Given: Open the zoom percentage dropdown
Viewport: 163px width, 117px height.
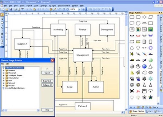Looking at the screenshot, I should click(79, 9).
